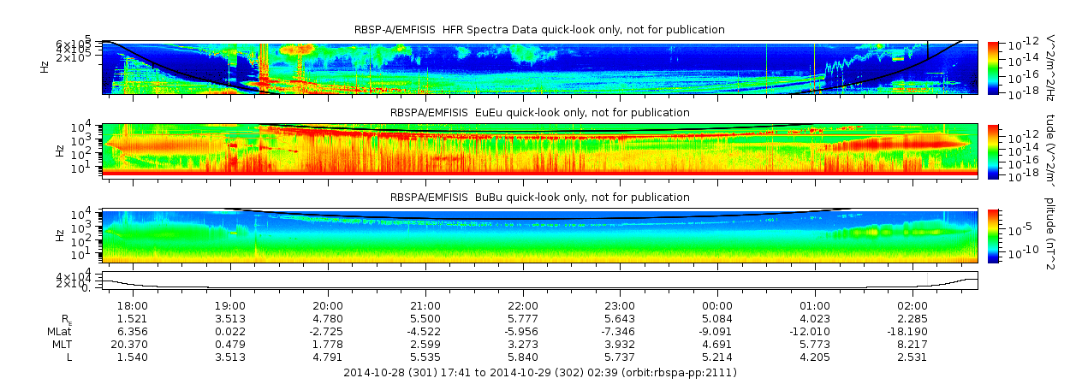Viewport: 1070px width, 384px height.
Task: Click the HFR spectra color bar
Action: (993, 67)
